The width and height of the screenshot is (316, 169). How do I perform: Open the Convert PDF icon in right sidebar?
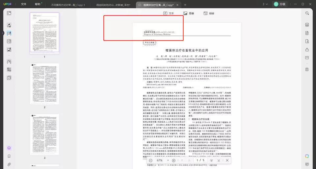coord(307,33)
